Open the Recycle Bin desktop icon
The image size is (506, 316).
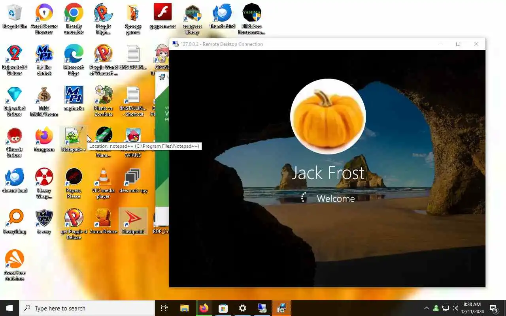pos(15,17)
